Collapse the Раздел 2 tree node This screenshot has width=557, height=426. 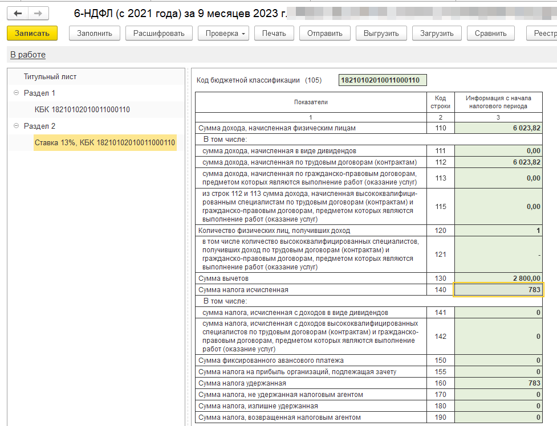tap(16, 126)
